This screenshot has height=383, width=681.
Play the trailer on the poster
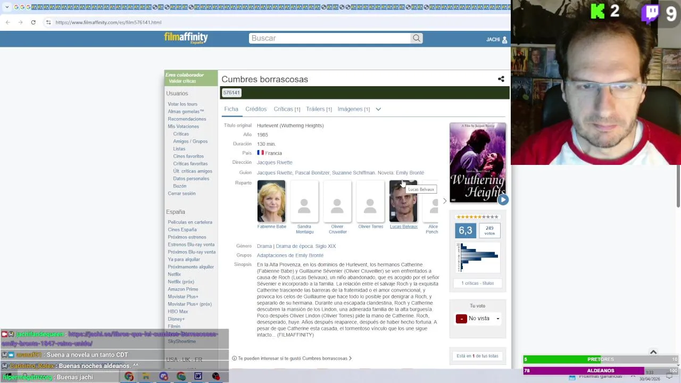coord(503,199)
